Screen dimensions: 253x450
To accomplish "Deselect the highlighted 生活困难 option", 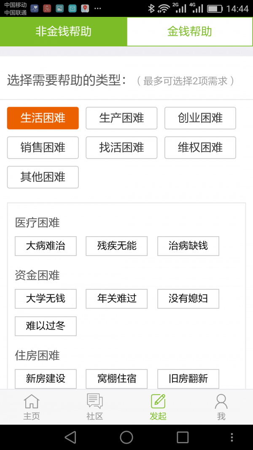I will (x=43, y=118).
